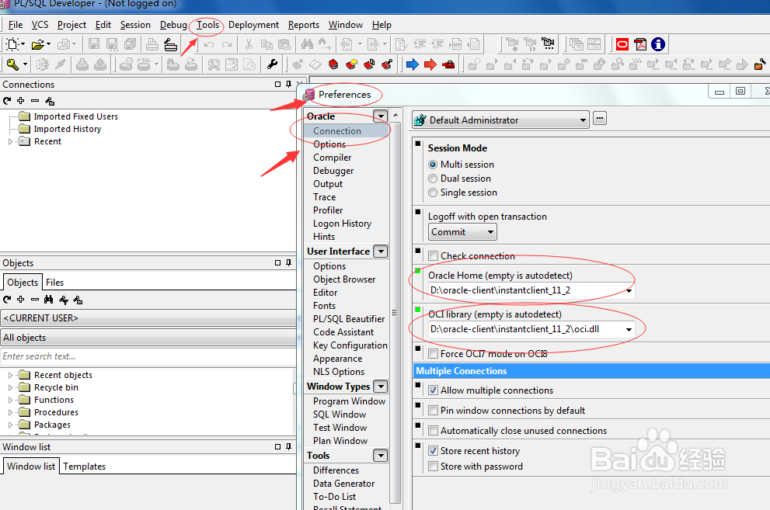Click the Print icon in main toolbar

[152, 44]
